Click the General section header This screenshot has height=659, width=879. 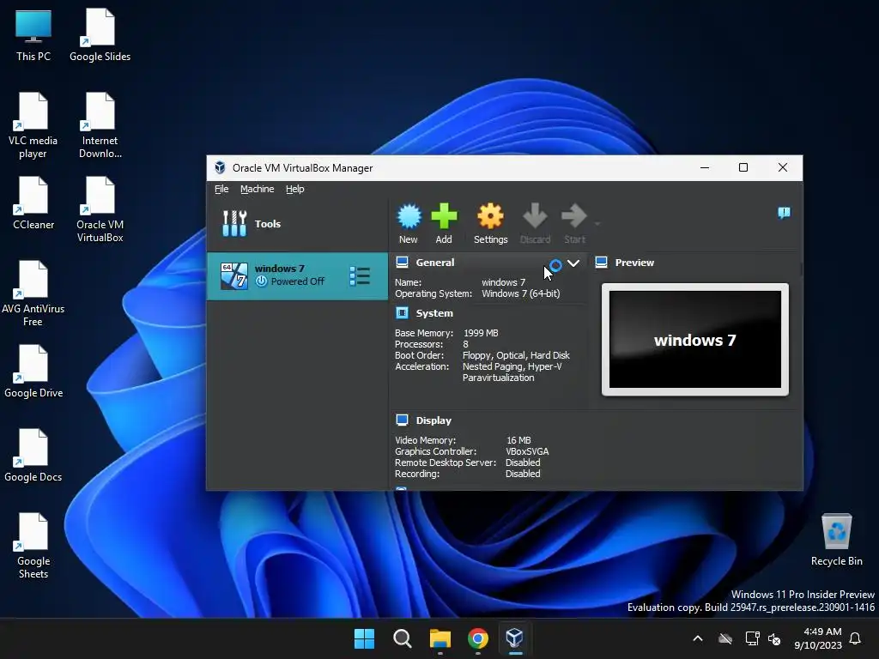(435, 263)
